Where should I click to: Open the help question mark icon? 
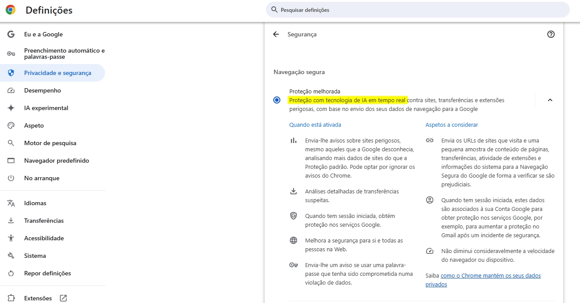[551, 34]
